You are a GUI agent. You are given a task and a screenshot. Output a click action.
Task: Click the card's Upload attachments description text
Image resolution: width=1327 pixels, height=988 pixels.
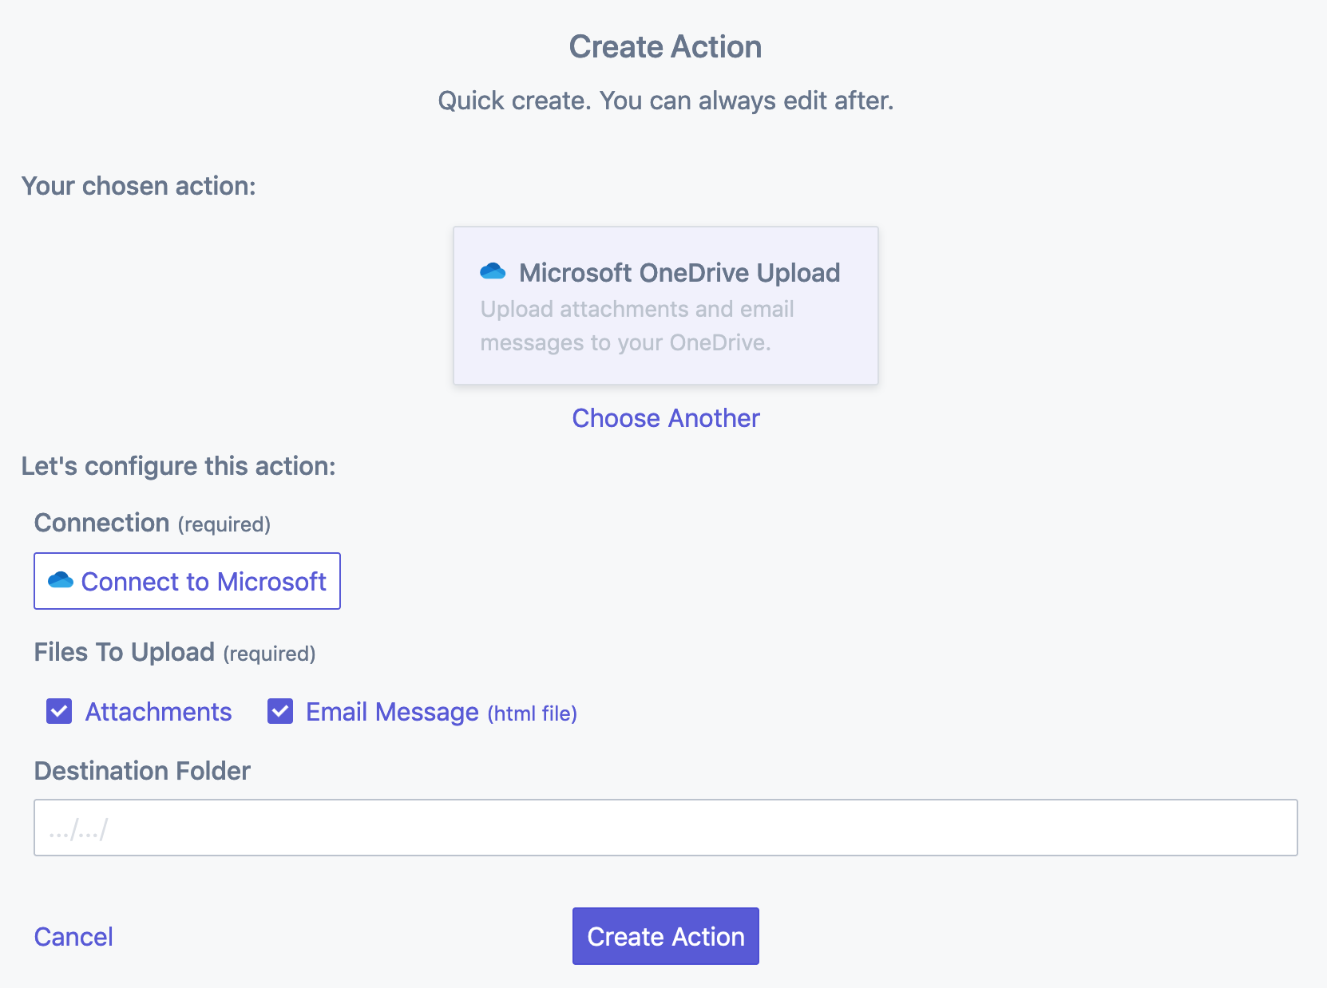point(636,326)
